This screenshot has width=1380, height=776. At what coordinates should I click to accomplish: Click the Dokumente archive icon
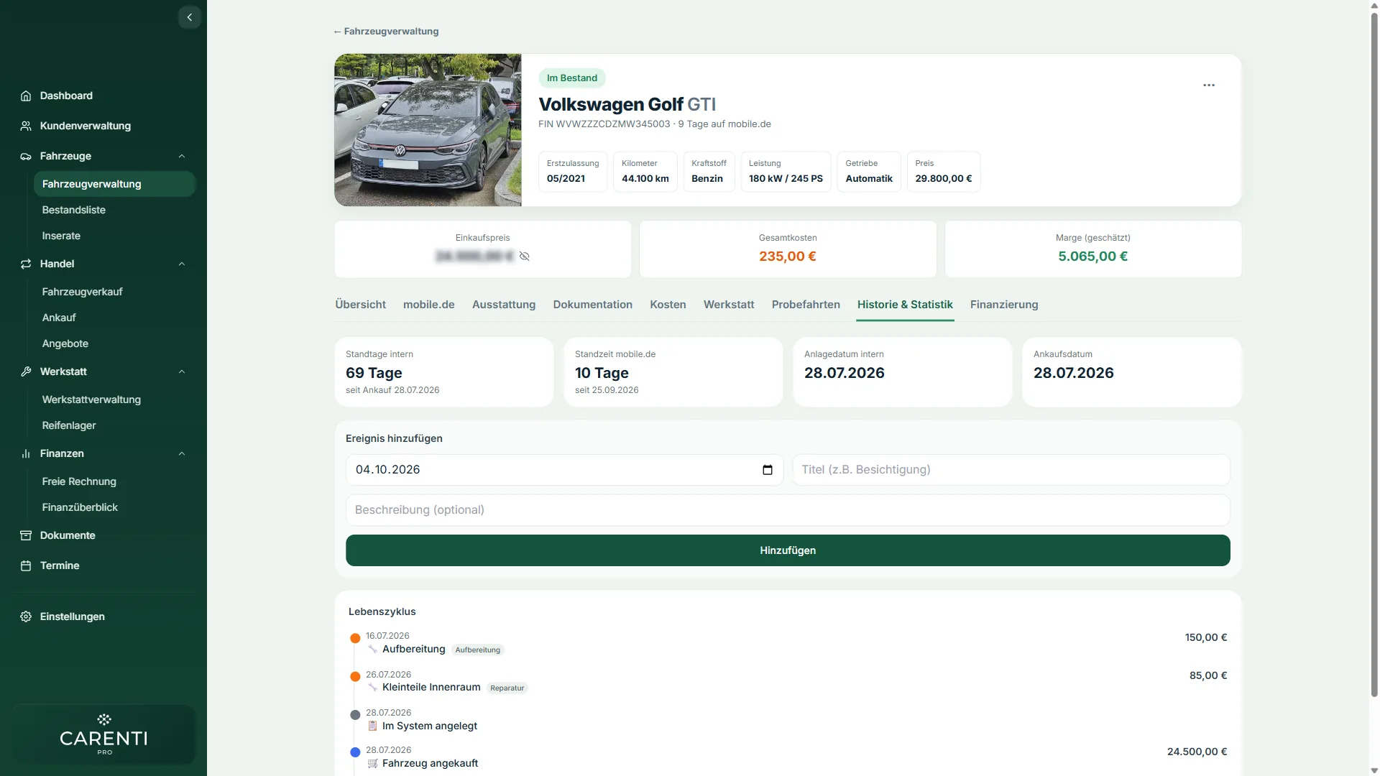pos(26,535)
